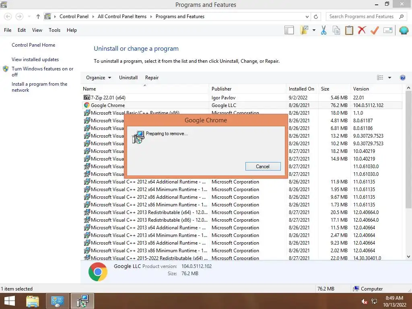Viewport: 412px width, 309px height.
Task: Click the scrollbar down arrow
Action: (408, 257)
